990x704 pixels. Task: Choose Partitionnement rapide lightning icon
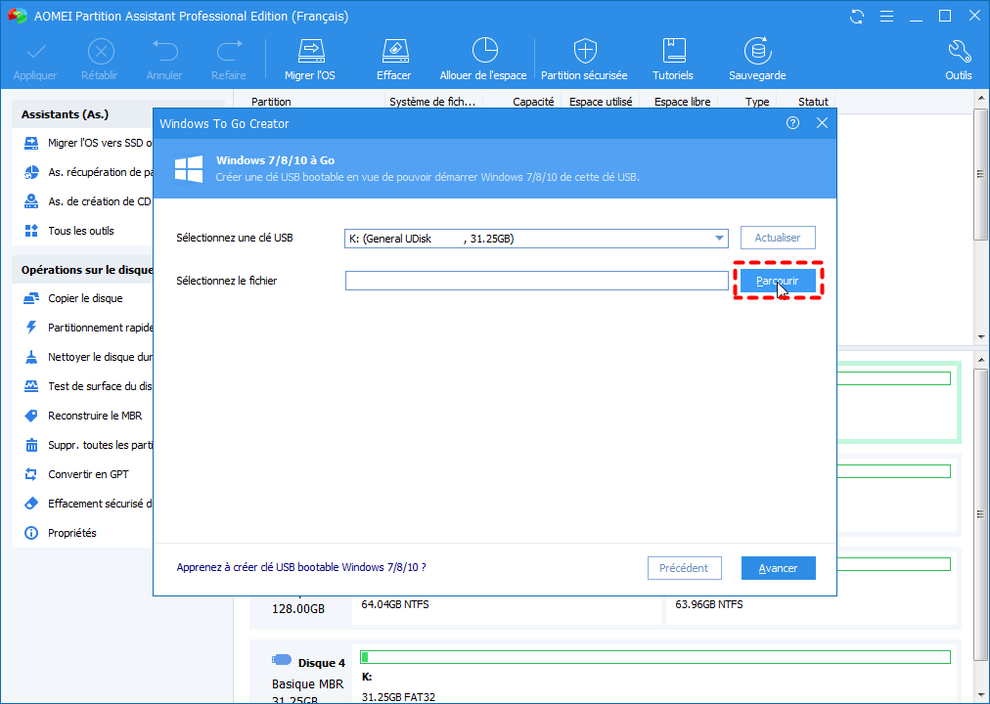click(x=31, y=328)
